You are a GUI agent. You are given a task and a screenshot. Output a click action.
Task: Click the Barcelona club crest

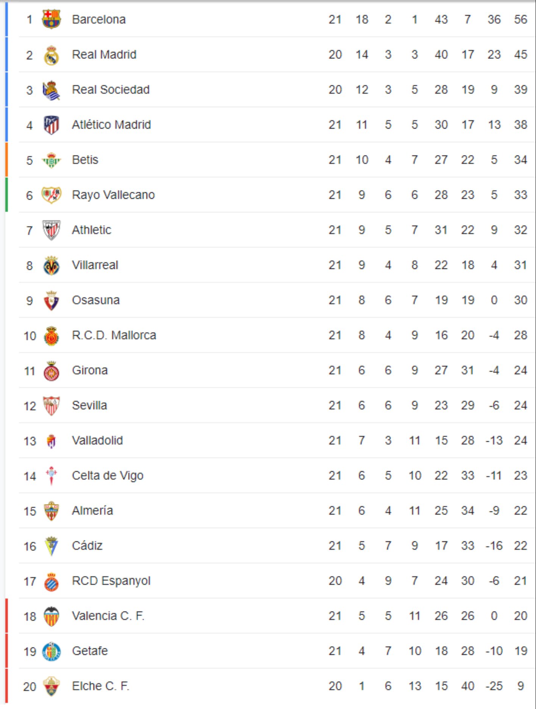coord(51,19)
